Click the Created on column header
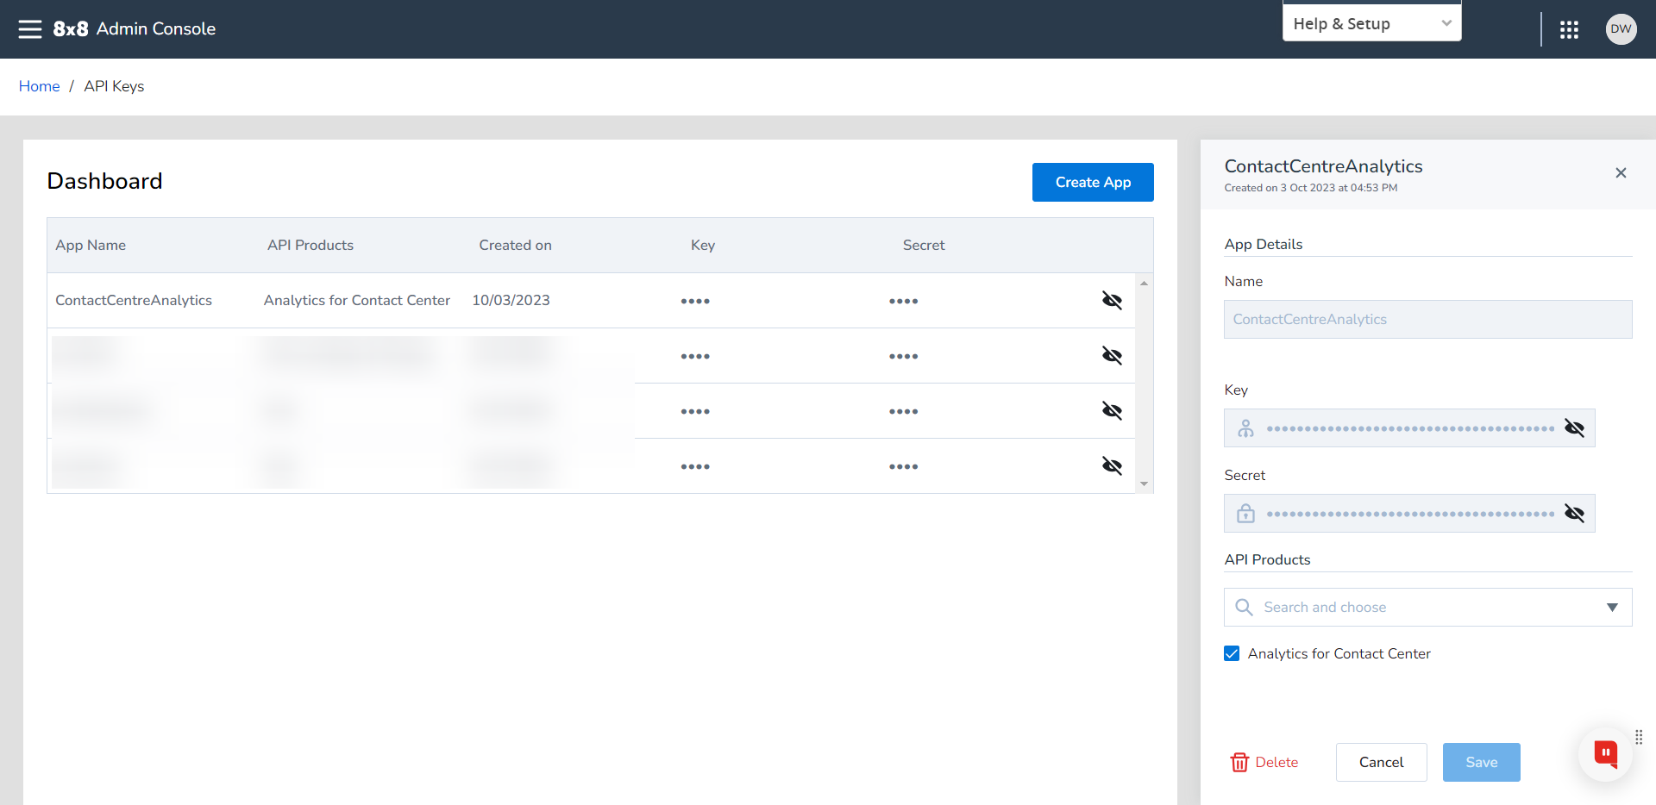Viewport: 1656px width, 805px height. click(x=515, y=245)
